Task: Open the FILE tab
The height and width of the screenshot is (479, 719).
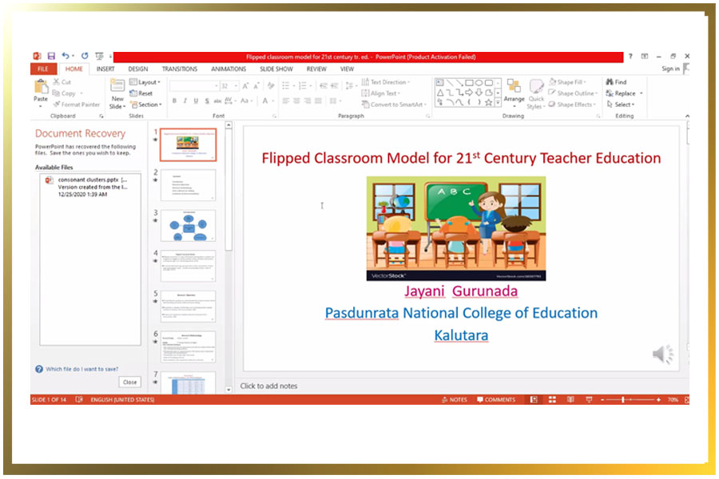Action: click(43, 69)
